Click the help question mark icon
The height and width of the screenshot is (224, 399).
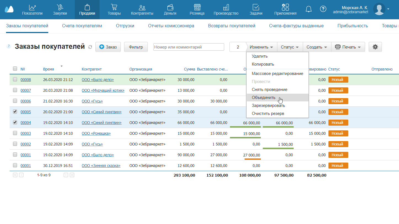coord(323,9)
